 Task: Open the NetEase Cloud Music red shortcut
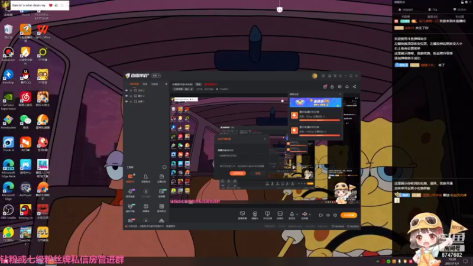tap(25, 99)
